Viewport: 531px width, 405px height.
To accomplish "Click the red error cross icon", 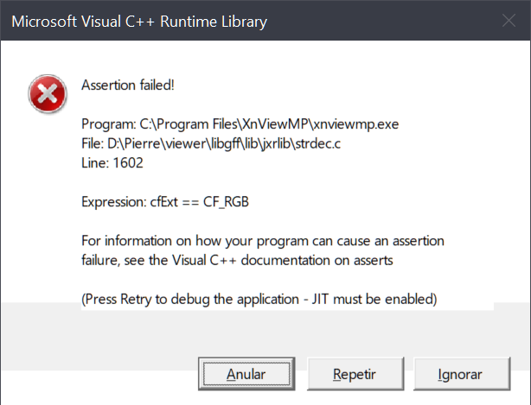I will [x=48, y=93].
